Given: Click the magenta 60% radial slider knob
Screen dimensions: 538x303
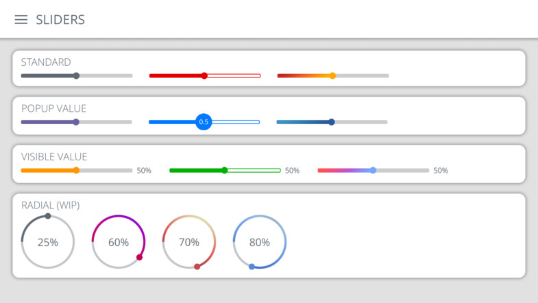Looking at the screenshot, I should coord(139,258).
